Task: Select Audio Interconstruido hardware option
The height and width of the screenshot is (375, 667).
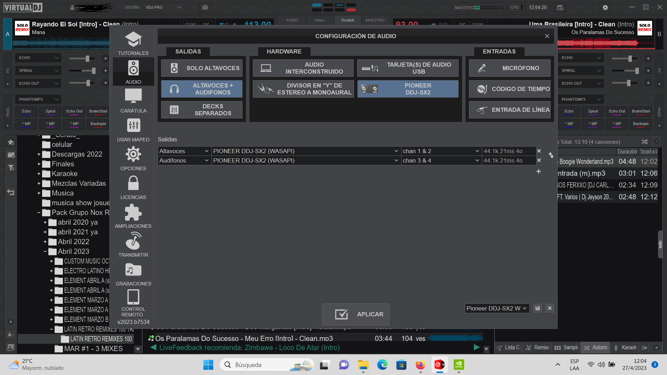Action: coord(303,68)
